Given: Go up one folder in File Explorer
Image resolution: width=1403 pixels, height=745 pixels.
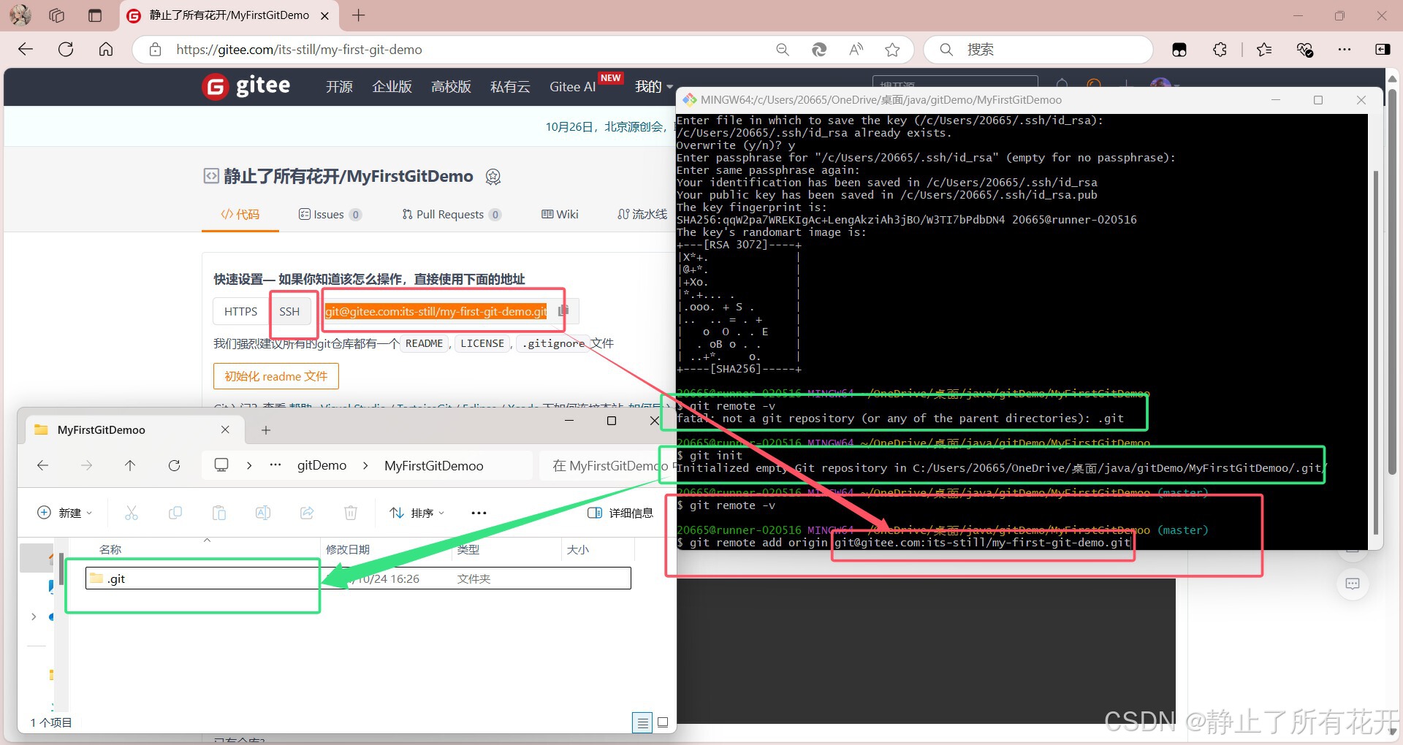Looking at the screenshot, I should [130, 465].
